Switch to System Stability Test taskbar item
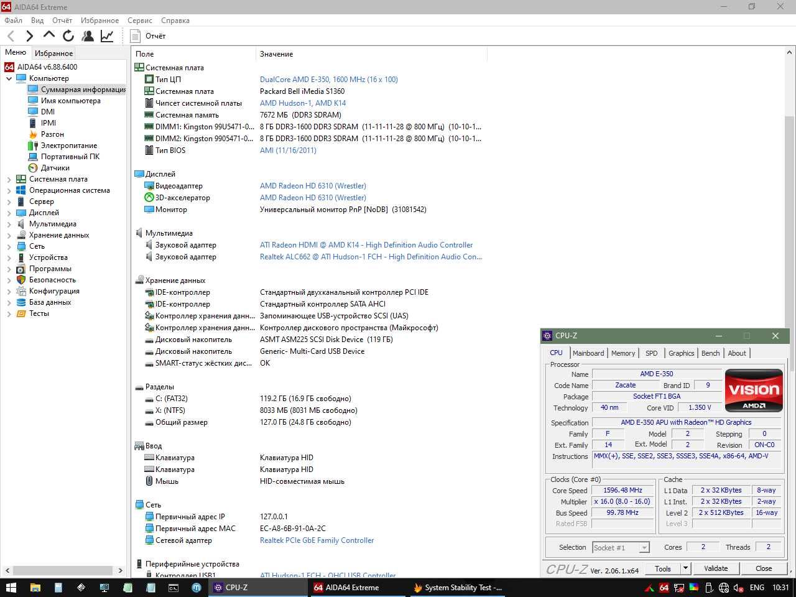The width and height of the screenshot is (796, 597). point(458,587)
